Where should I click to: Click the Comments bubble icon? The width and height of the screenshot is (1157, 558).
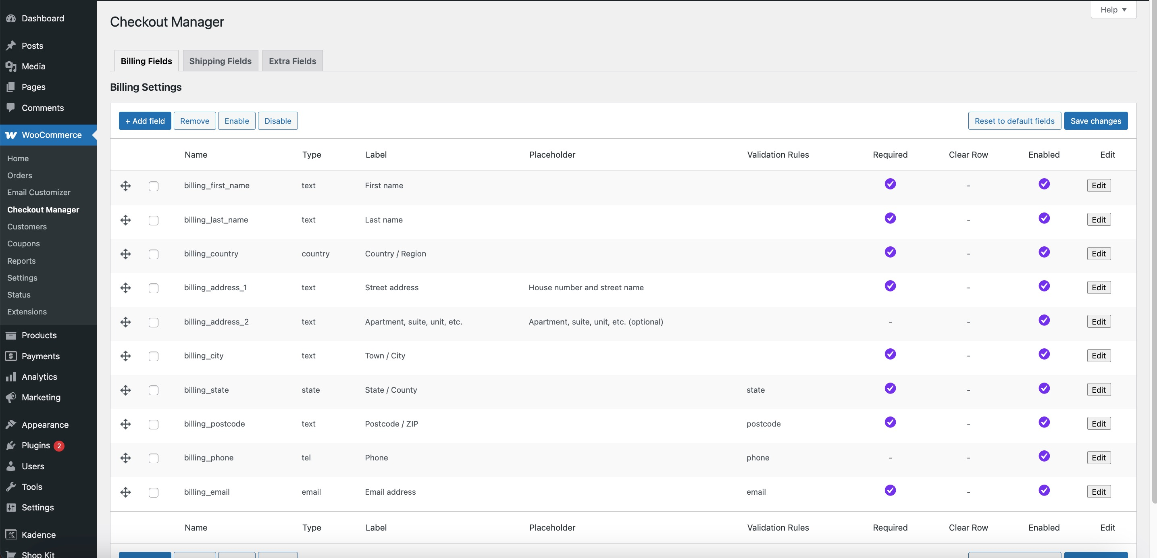pos(11,108)
